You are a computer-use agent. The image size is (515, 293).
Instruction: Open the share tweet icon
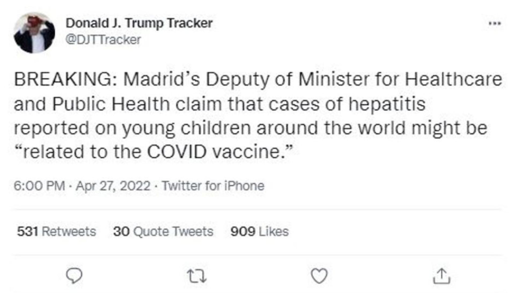[442, 276]
